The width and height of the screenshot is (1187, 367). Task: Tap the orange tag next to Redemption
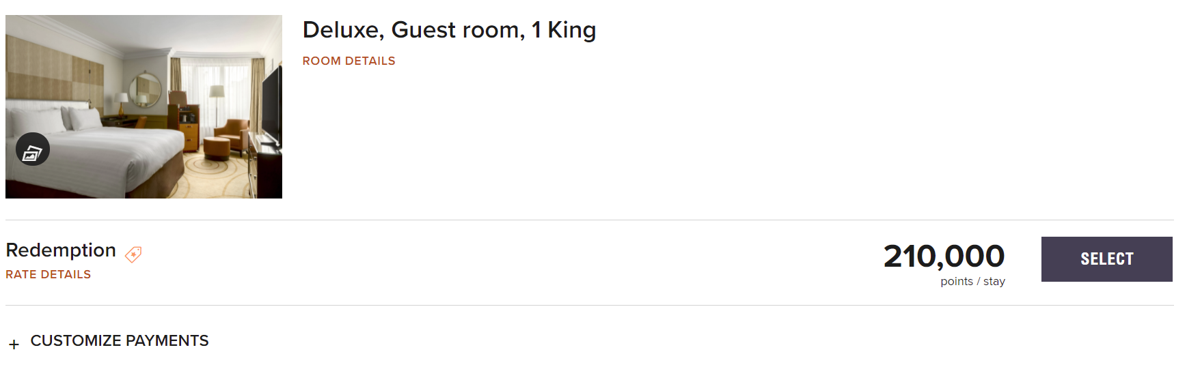click(133, 254)
